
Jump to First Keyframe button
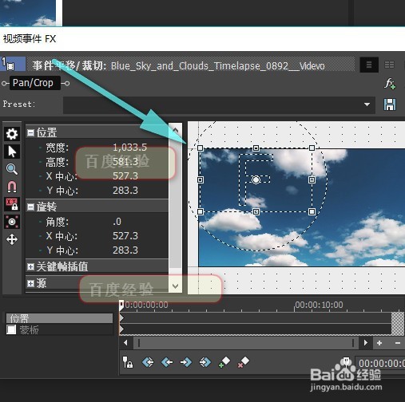point(148,362)
